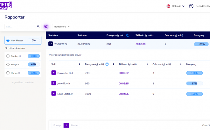The height and width of the screenshot is (130, 210).
Task: Click the Rapporter page heading
Action: [x=14, y=17]
